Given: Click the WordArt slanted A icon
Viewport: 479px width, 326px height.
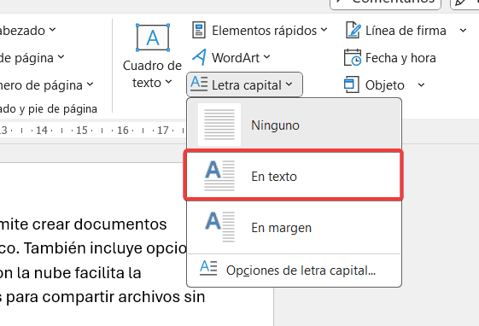Looking at the screenshot, I should pyautogui.click(x=200, y=57).
